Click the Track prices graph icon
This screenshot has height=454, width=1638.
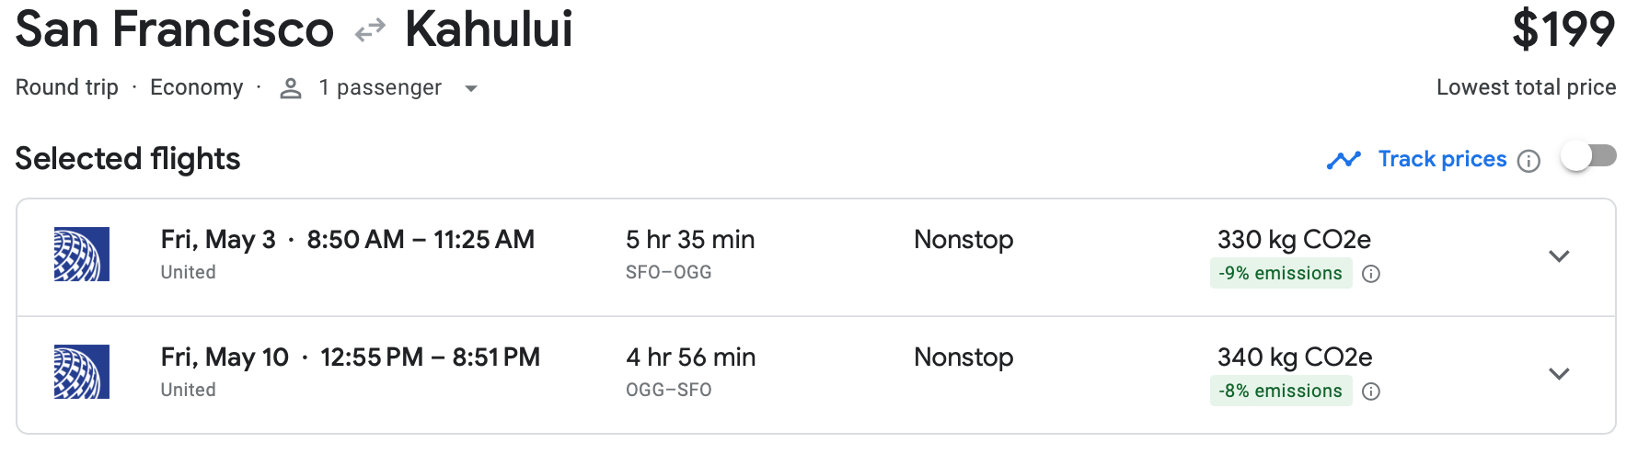(1344, 160)
